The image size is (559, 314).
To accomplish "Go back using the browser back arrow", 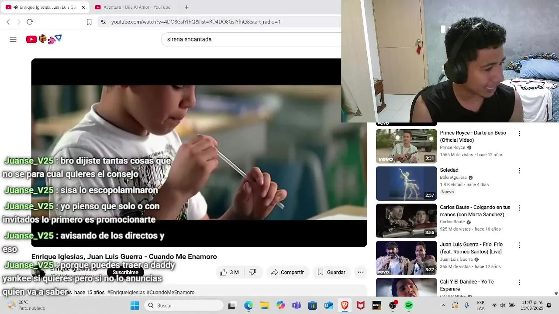I will click(x=8, y=22).
